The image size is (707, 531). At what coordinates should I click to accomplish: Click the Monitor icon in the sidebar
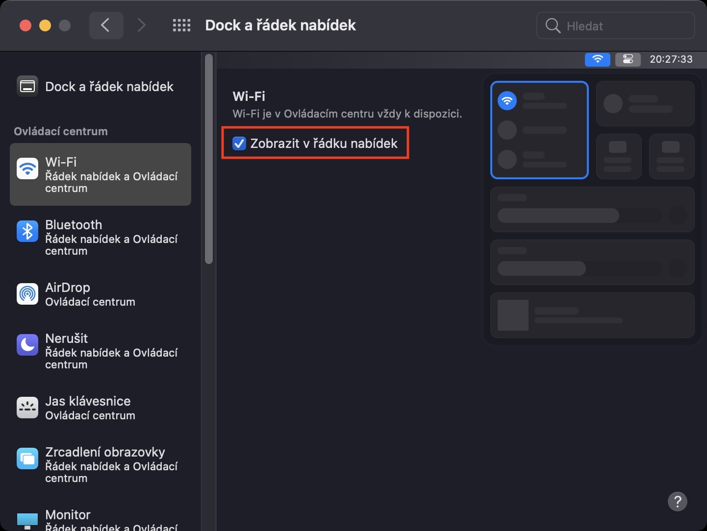pyautogui.click(x=27, y=520)
